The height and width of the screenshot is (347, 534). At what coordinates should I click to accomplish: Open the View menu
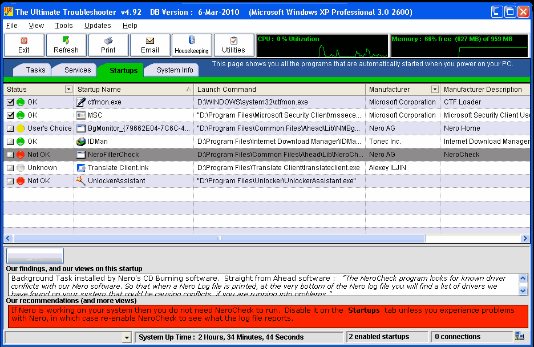[x=36, y=26]
